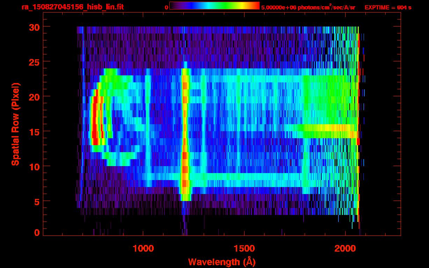Click the 30 spatial row tick label
Viewport: 429px width, 268px height.
point(34,27)
